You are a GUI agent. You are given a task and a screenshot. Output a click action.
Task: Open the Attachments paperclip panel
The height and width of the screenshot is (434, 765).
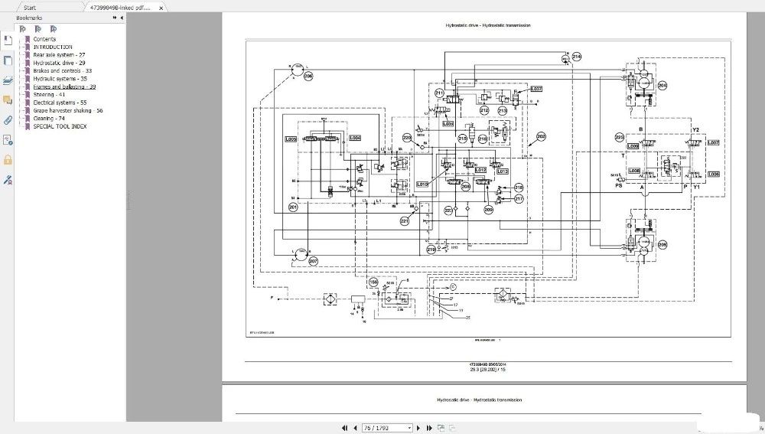[x=8, y=120]
